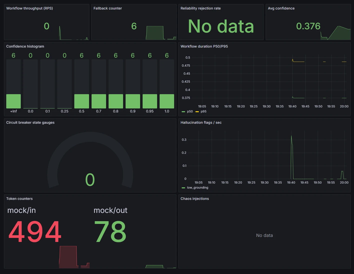
Task: Open the Reliability rejection rate panel title
Action: point(201,8)
